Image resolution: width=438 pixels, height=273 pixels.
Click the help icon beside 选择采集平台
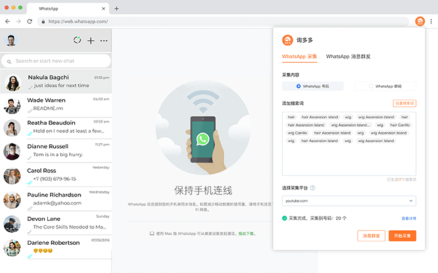[x=312, y=188]
